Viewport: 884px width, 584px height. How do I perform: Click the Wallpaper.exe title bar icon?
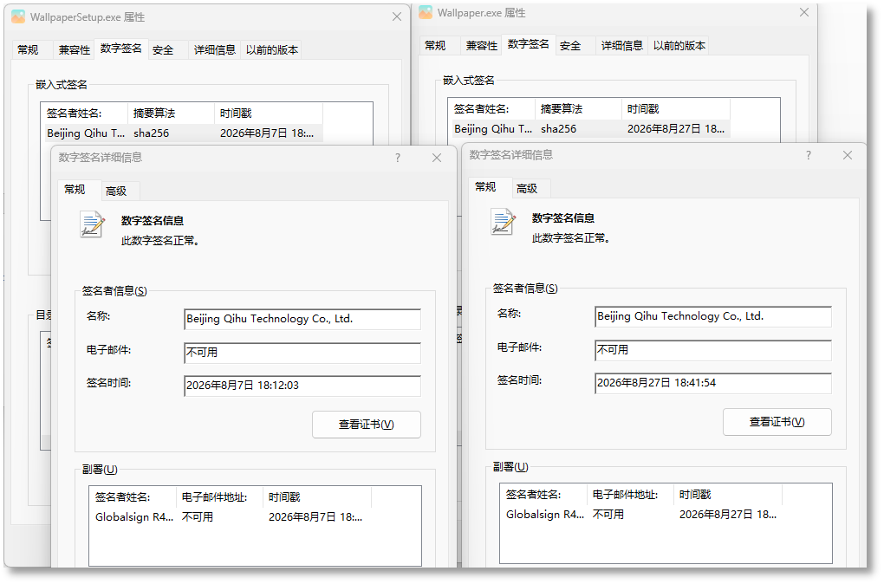426,12
